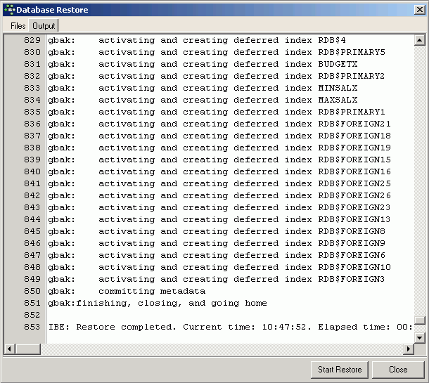
Task: Click the horizontal scrollbar thumb
Action: 28,349
